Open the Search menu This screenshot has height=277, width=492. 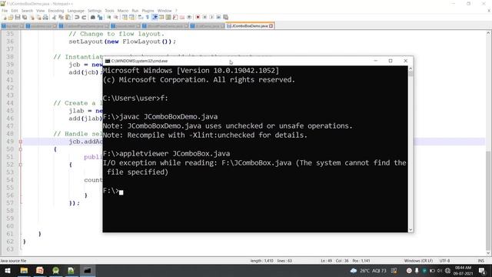click(27, 11)
